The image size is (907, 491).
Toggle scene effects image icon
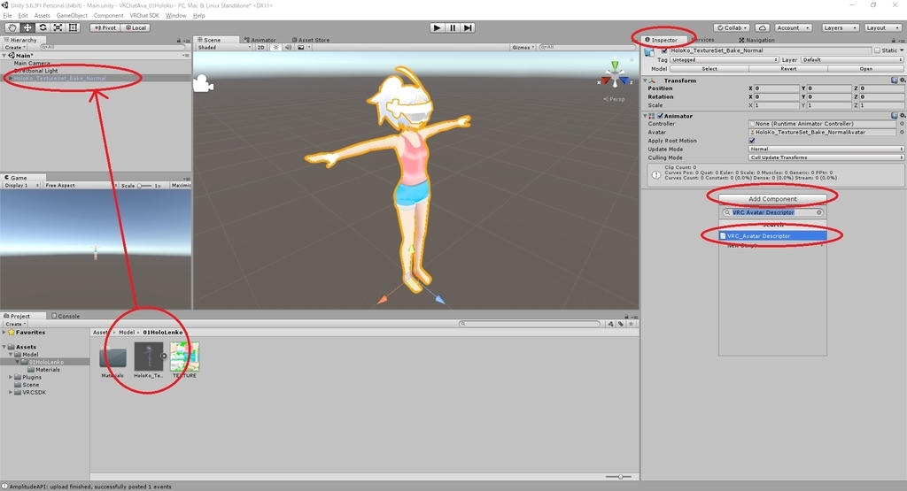[x=301, y=48]
